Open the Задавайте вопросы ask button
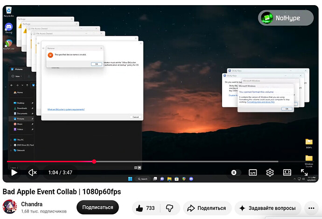The width and height of the screenshot is (322, 219). tap(267, 208)
